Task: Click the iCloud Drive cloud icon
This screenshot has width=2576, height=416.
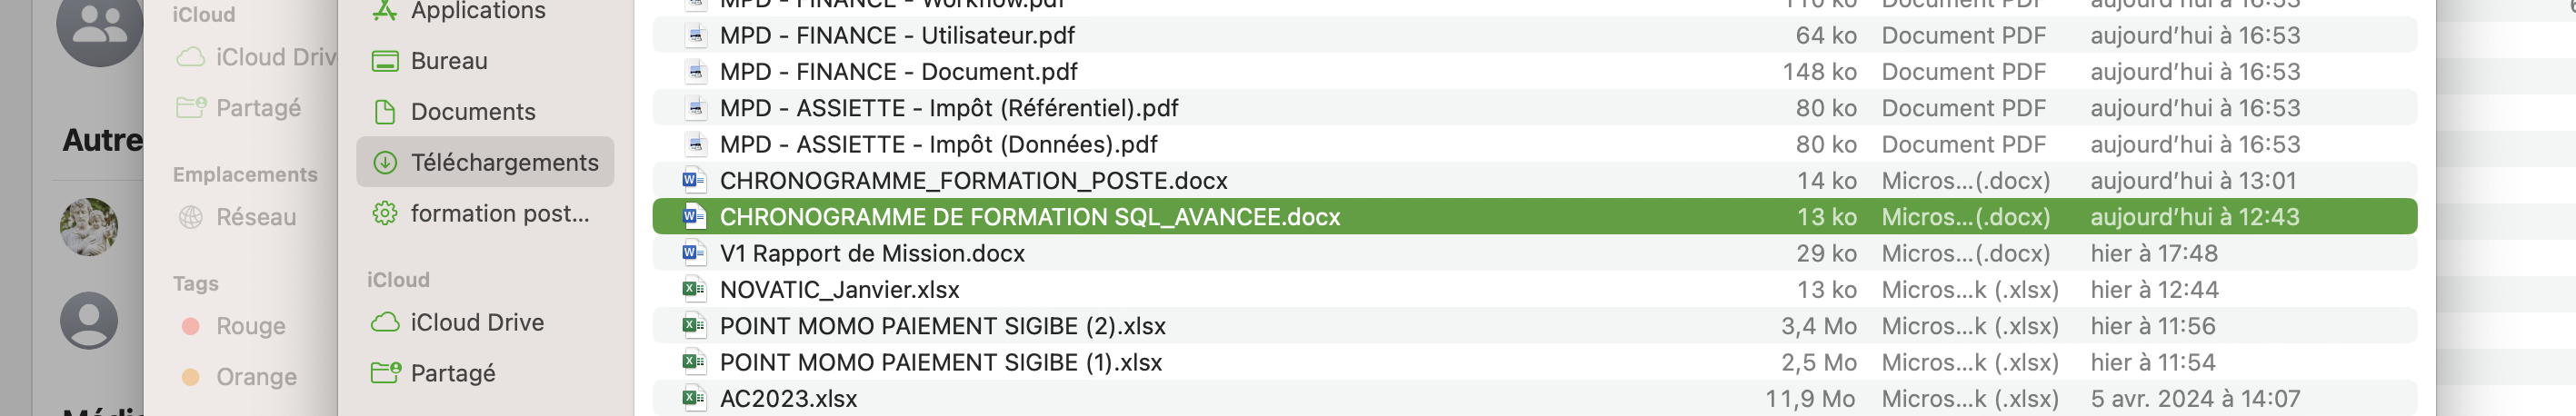Action: tap(385, 323)
